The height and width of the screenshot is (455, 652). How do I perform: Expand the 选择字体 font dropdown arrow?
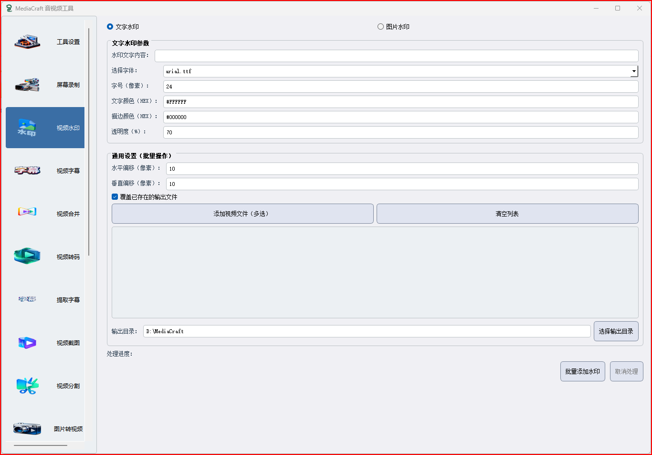coord(634,71)
